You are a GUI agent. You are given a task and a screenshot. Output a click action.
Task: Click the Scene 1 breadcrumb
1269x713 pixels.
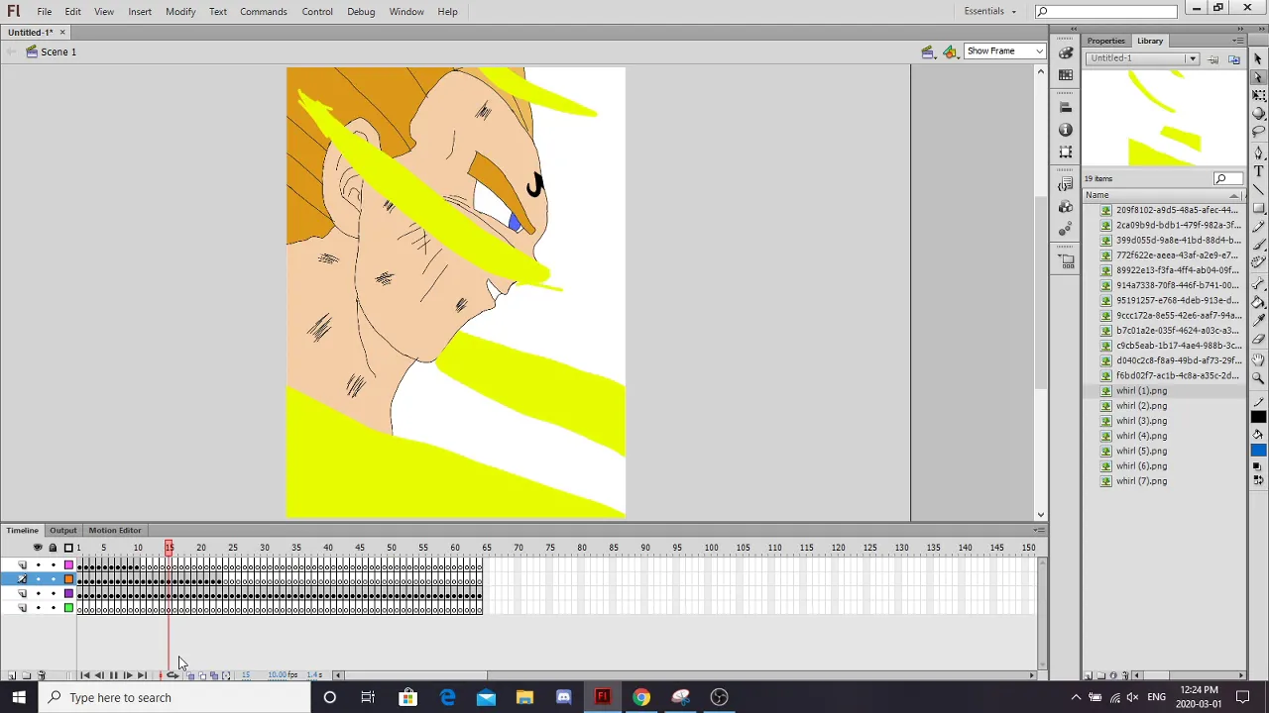point(58,51)
